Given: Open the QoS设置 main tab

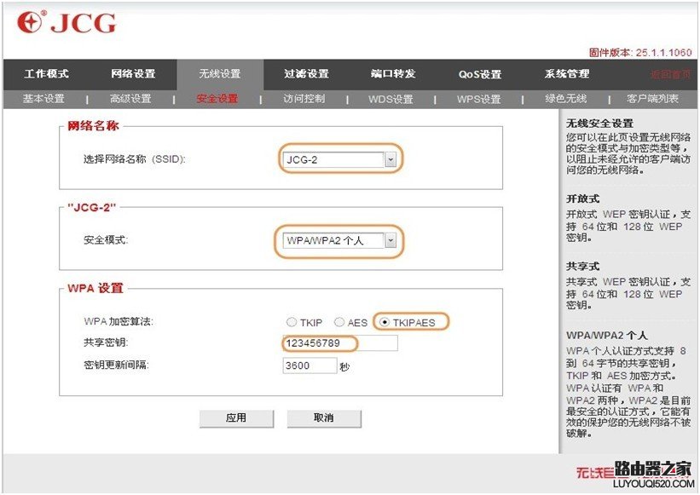Looking at the screenshot, I should point(480,74).
